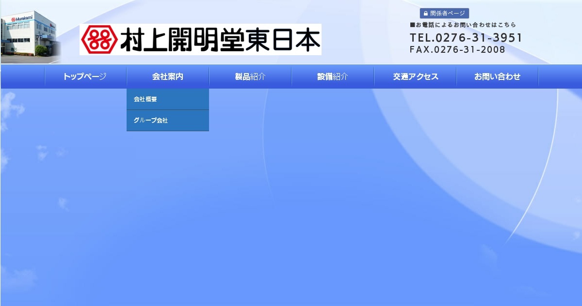Open 設備紹介 in the navigation bar
This screenshot has width=582, height=306.
[333, 76]
